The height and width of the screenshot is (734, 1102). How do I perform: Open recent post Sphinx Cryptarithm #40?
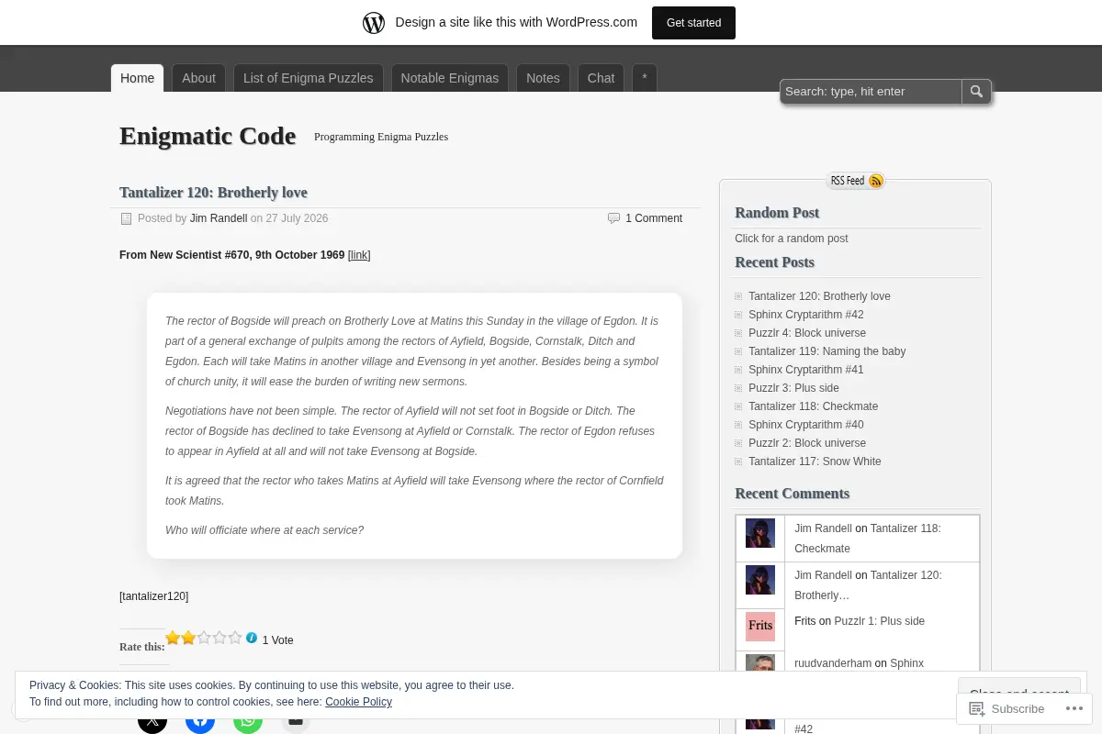[x=806, y=425]
